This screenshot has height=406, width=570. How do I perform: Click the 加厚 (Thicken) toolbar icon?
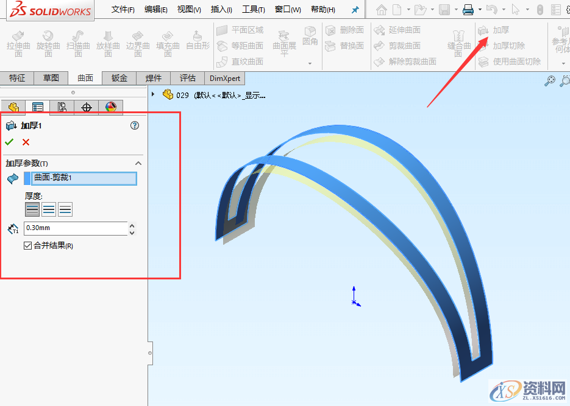[x=488, y=29]
